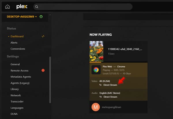
Task: Open Agents (Legacy) settings
Action: click(x=20, y=83)
